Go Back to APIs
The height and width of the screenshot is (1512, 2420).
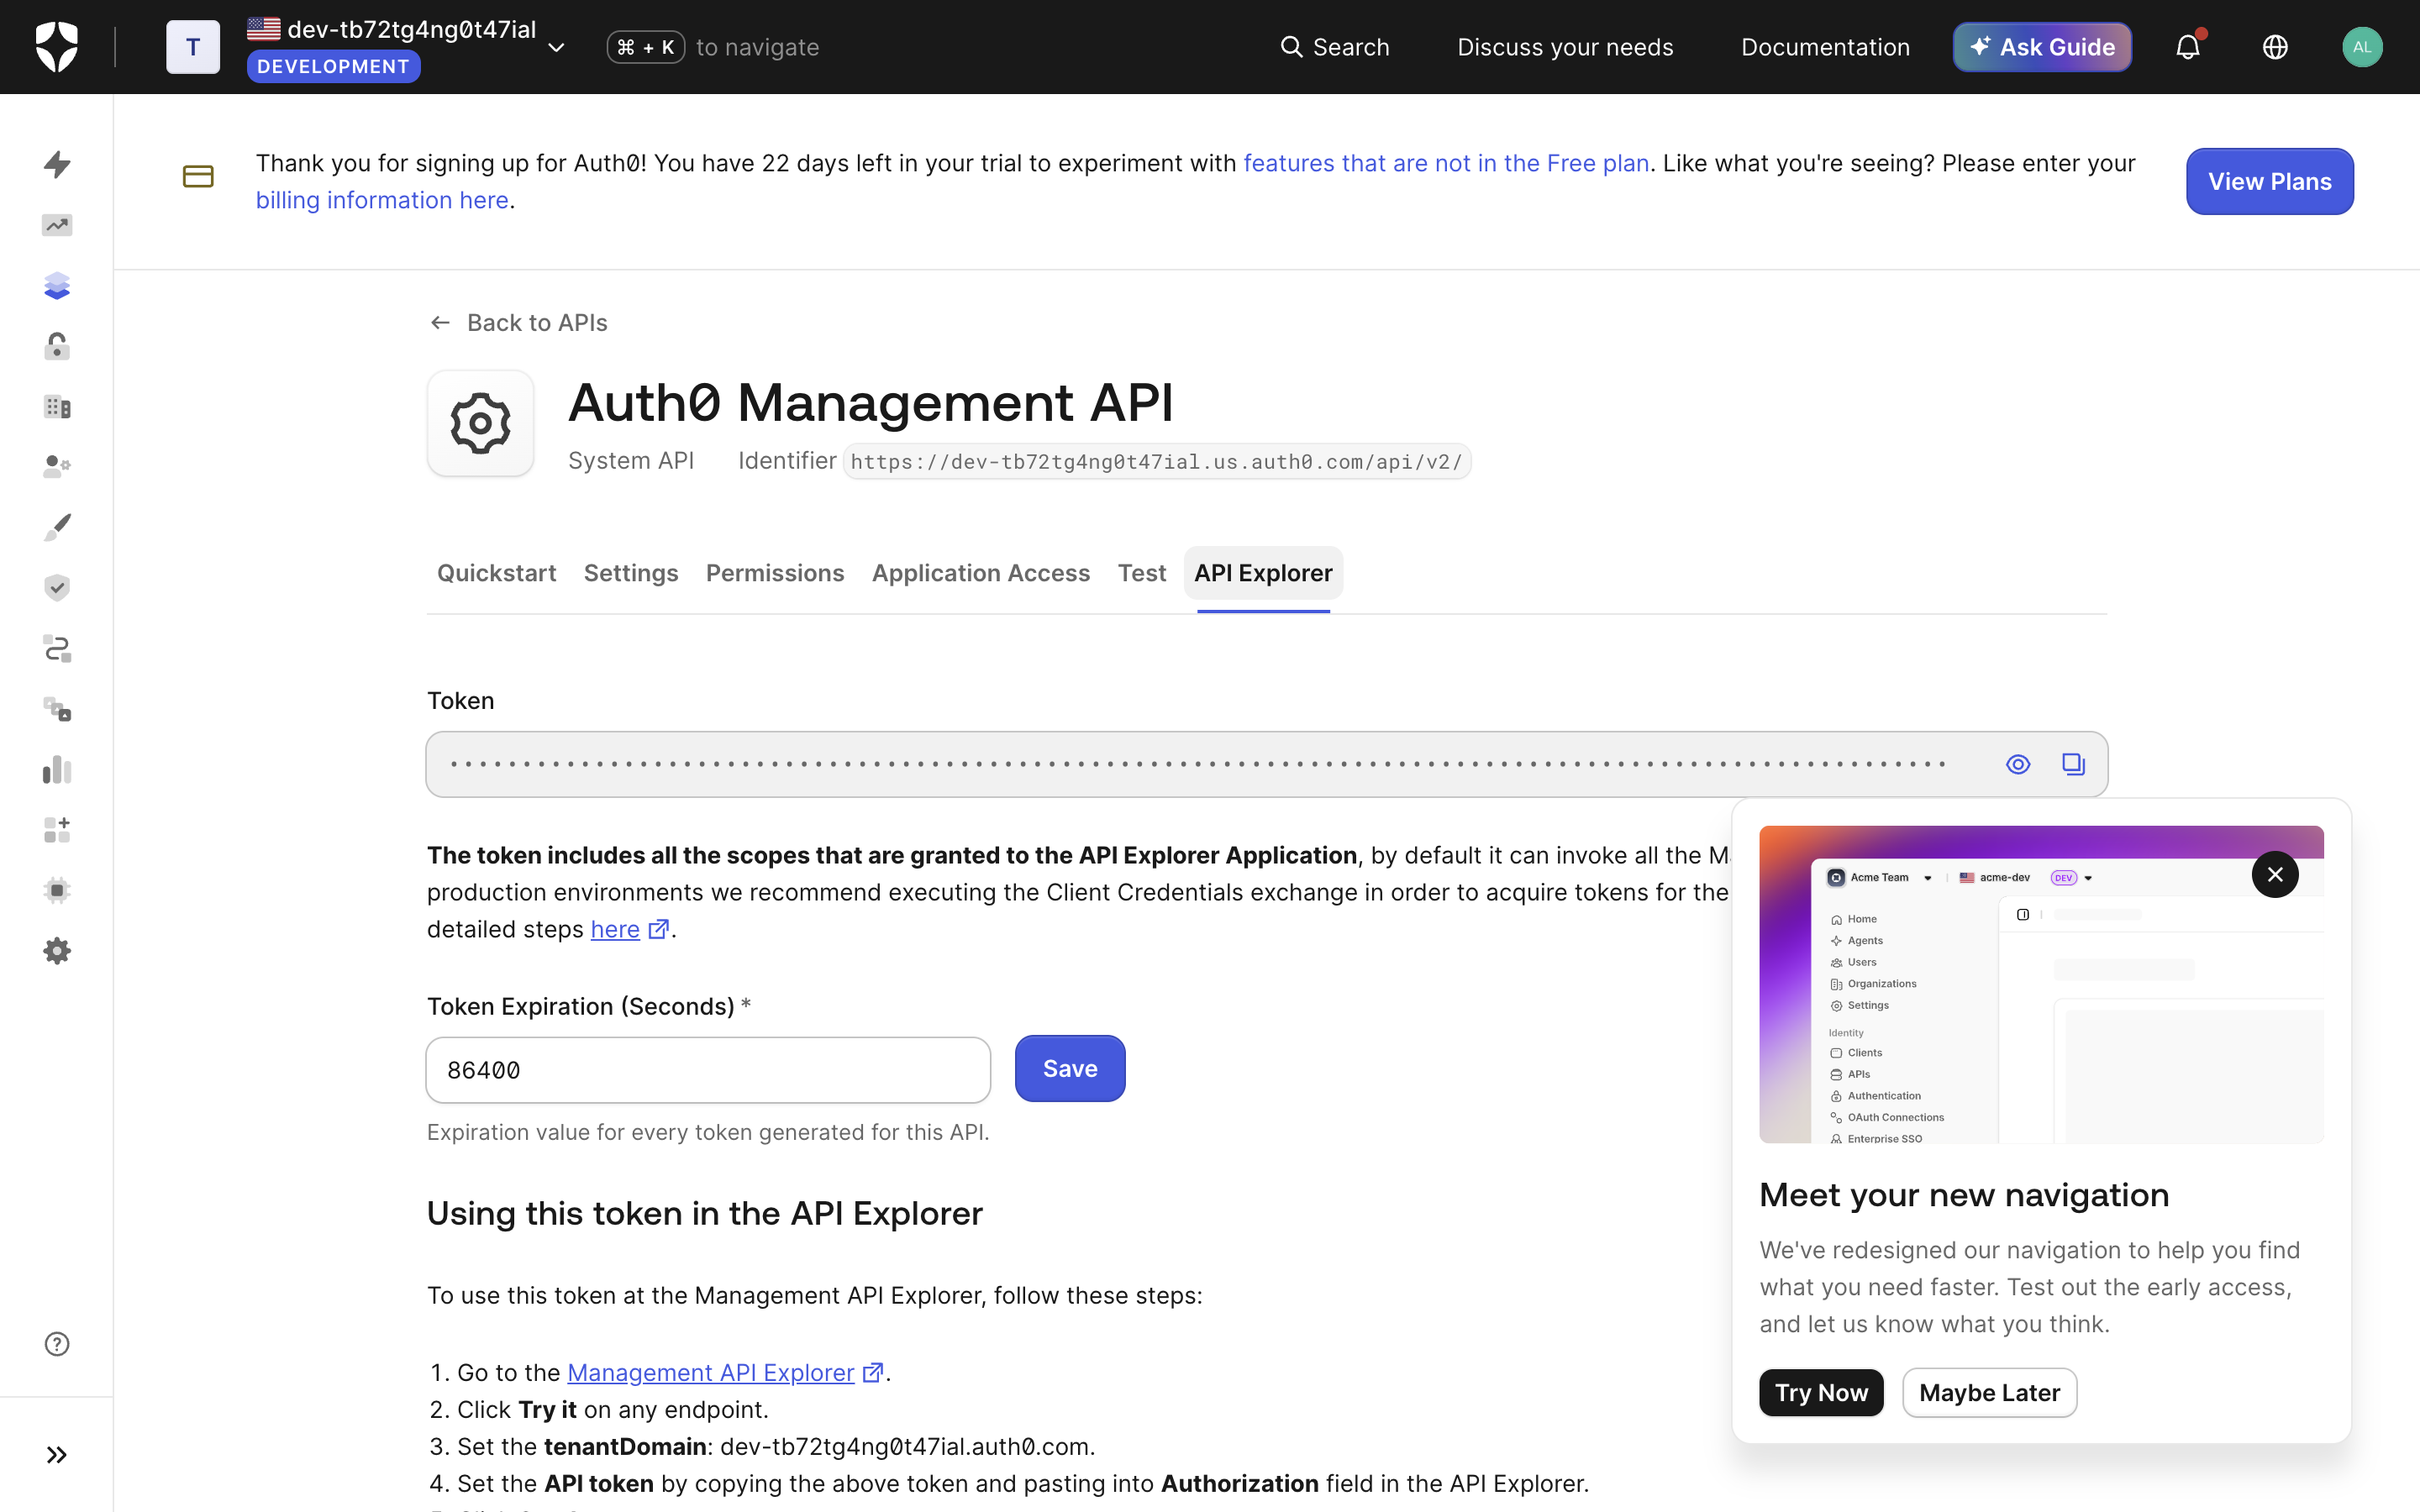(x=519, y=323)
